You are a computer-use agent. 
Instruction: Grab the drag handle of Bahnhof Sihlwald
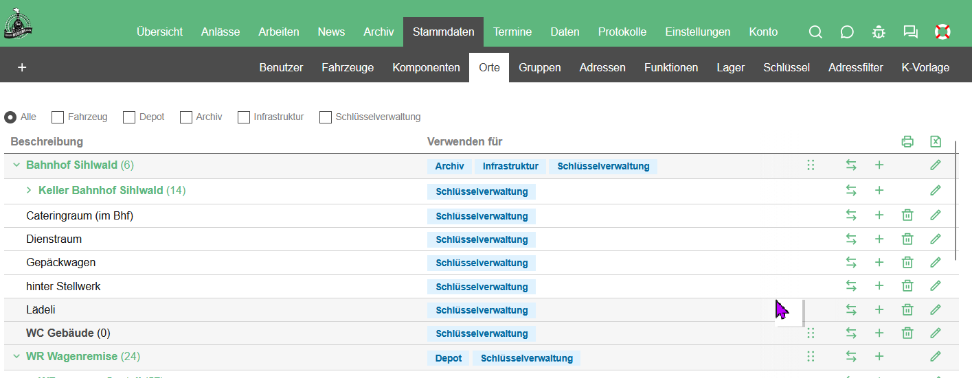[x=811, y=165]
